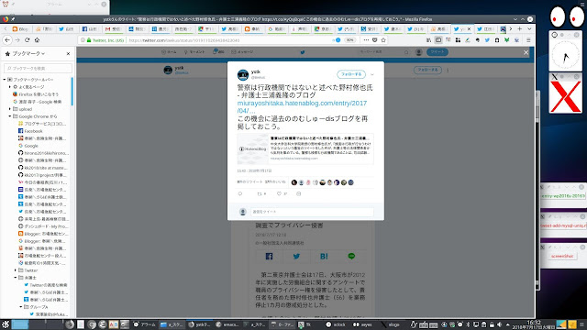Image resolution: width=587 pixels, height=330 pixels.
Task: Go back using the Firefox back arrow
Action: point(7,40)
